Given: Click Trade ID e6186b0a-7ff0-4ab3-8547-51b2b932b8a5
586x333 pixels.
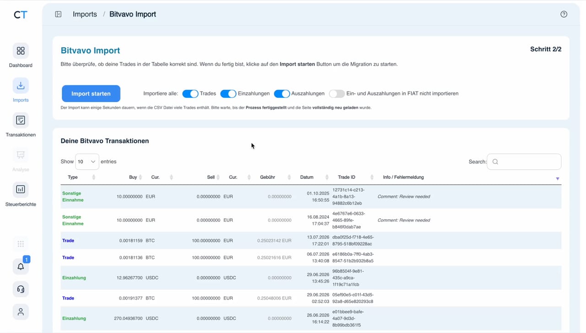Looking at the screenshot, I should point(353,258).
